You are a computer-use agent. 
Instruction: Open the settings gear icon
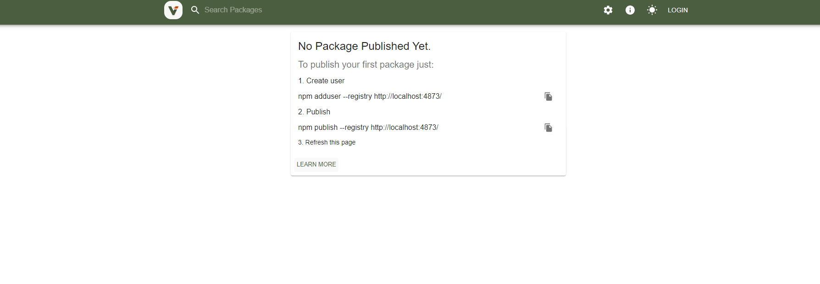pyautogui.click(x=608, y=10)
